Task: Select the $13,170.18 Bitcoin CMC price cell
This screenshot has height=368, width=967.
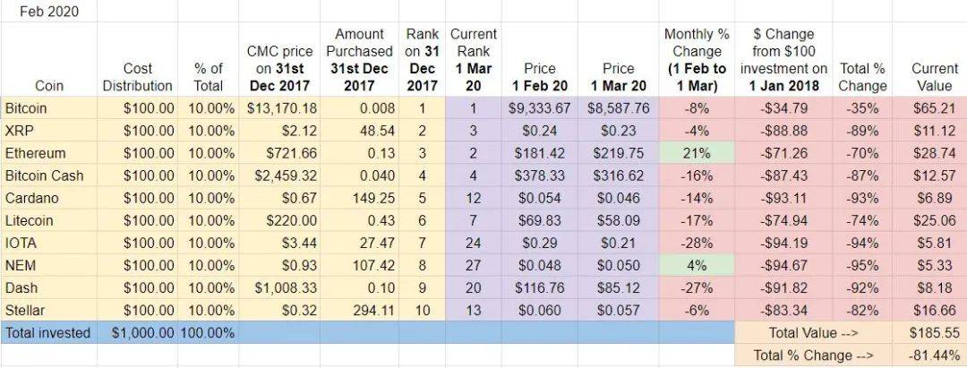Action: [x=281, y=107]
